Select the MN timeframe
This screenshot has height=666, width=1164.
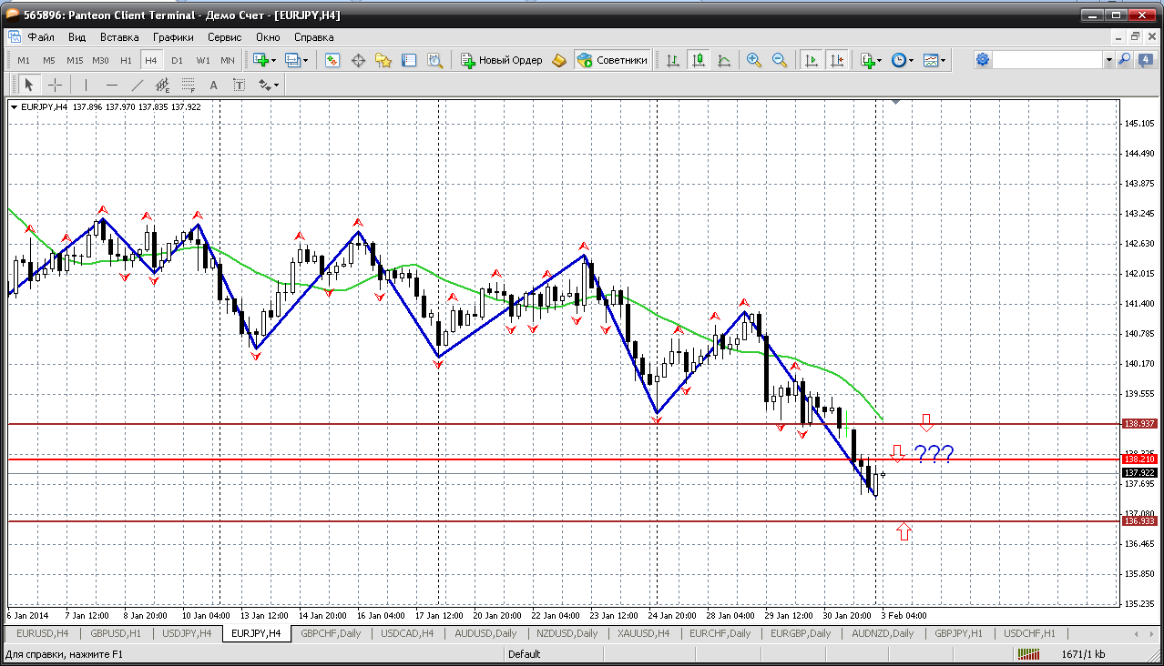click(x=228, y=60)
